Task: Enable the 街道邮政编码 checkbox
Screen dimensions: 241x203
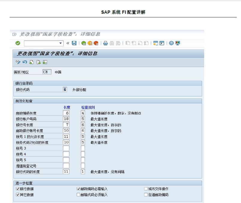Action: pyautogui.click(x=146, y=195)
